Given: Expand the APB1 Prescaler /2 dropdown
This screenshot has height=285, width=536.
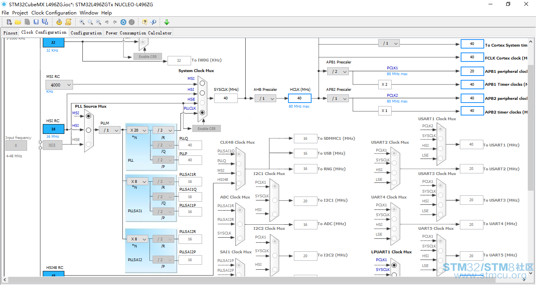Looking at the screenshot, I should (338, 71).
